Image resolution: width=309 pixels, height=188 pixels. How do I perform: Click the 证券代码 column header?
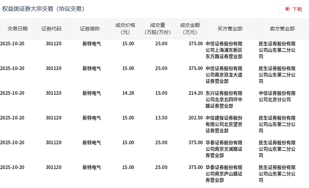point(52,29)
